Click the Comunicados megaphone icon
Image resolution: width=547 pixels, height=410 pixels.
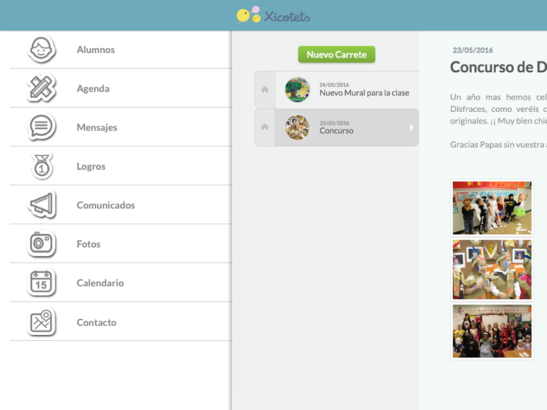coord(41,204)
